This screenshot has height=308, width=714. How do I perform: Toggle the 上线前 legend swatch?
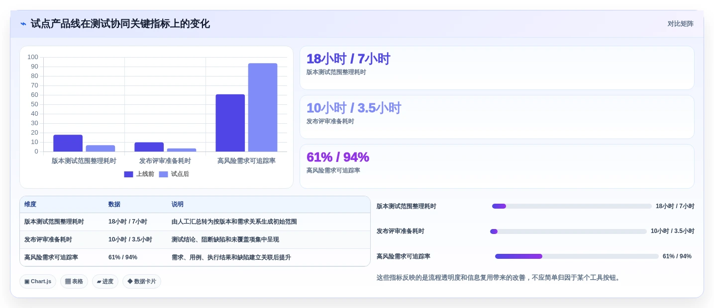coord(128,174)
